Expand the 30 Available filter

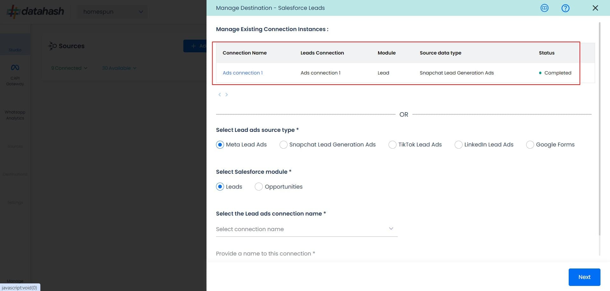119,68
